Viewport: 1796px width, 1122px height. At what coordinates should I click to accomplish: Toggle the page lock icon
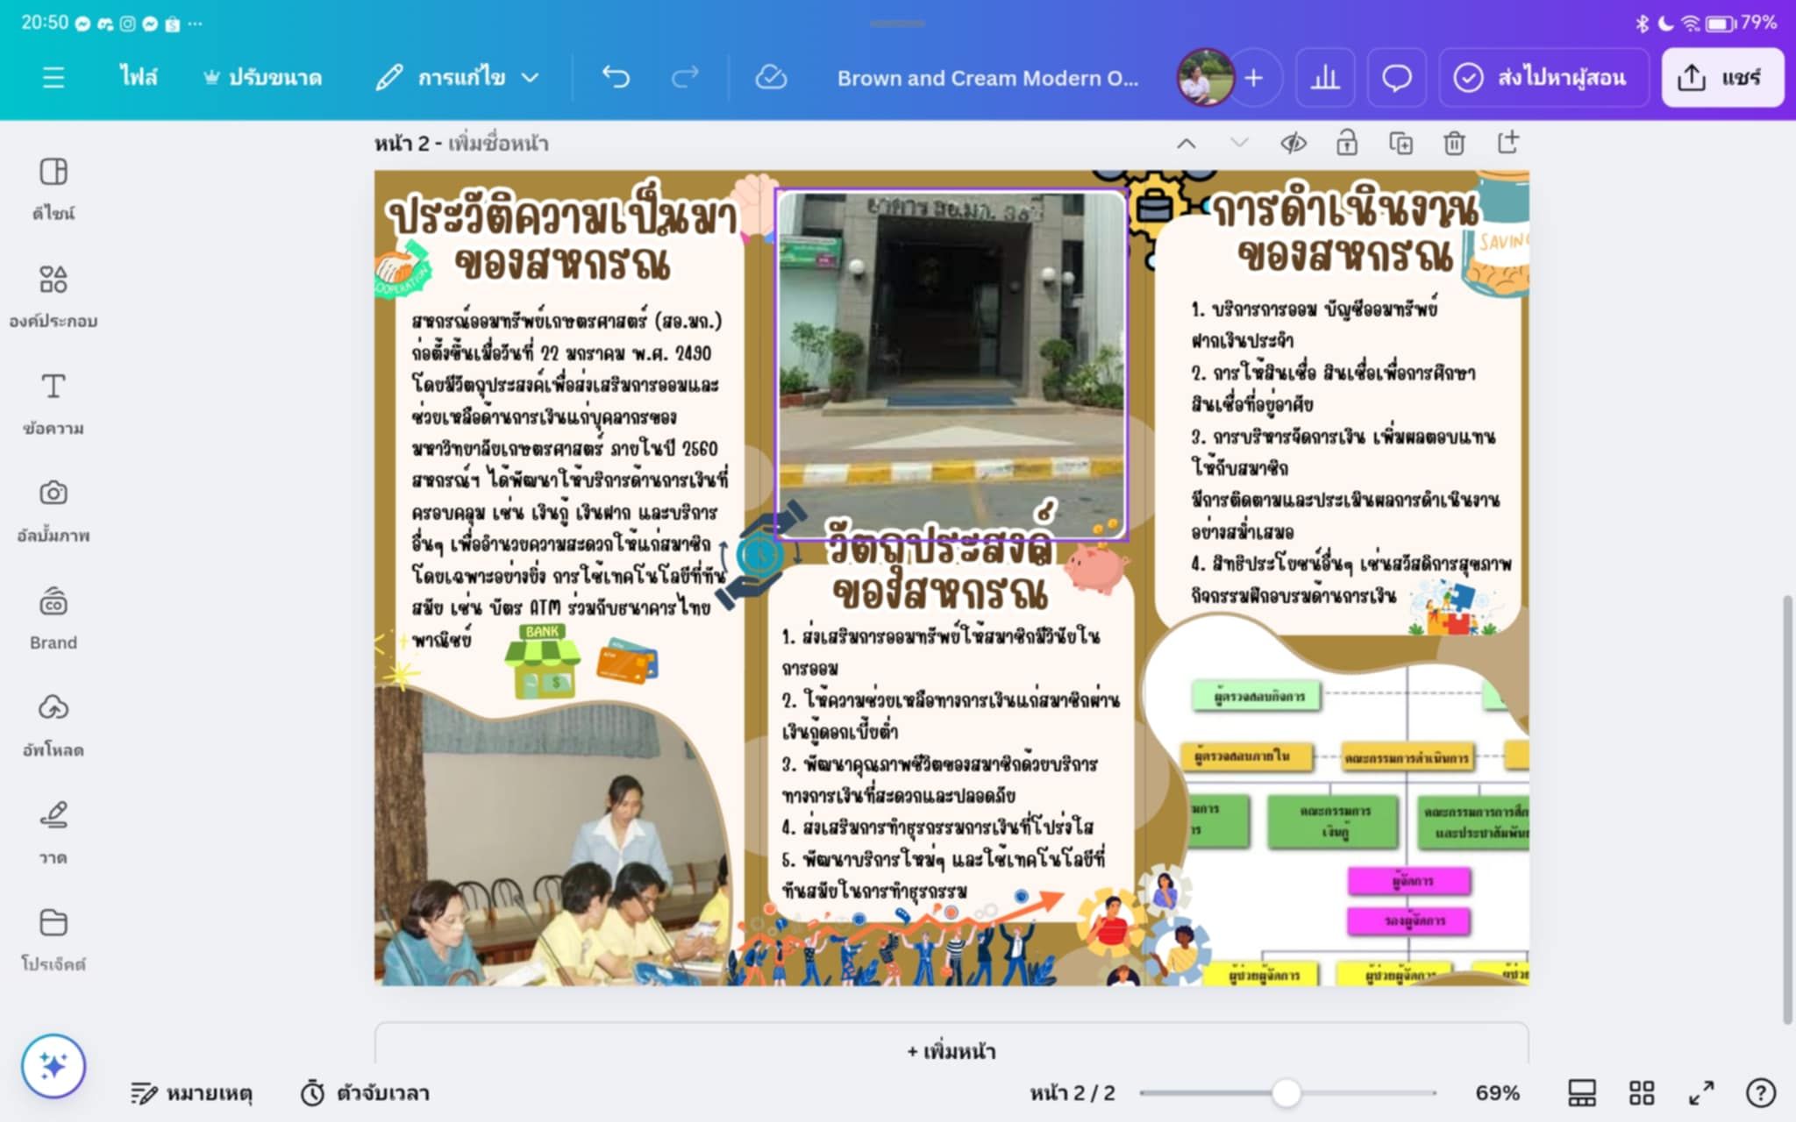click(x=1347, y=143)
